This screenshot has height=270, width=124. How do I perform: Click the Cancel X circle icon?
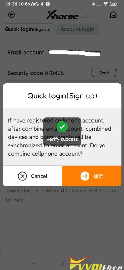point(22,176)
